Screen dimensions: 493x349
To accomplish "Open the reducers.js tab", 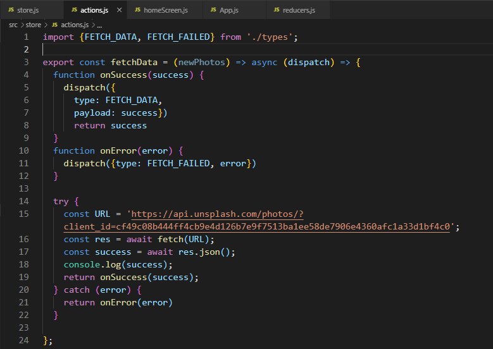I will 297,9.
